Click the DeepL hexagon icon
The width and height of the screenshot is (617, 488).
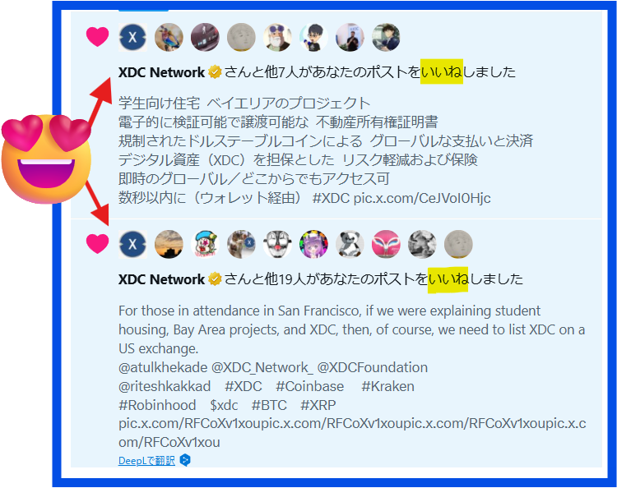185,460
